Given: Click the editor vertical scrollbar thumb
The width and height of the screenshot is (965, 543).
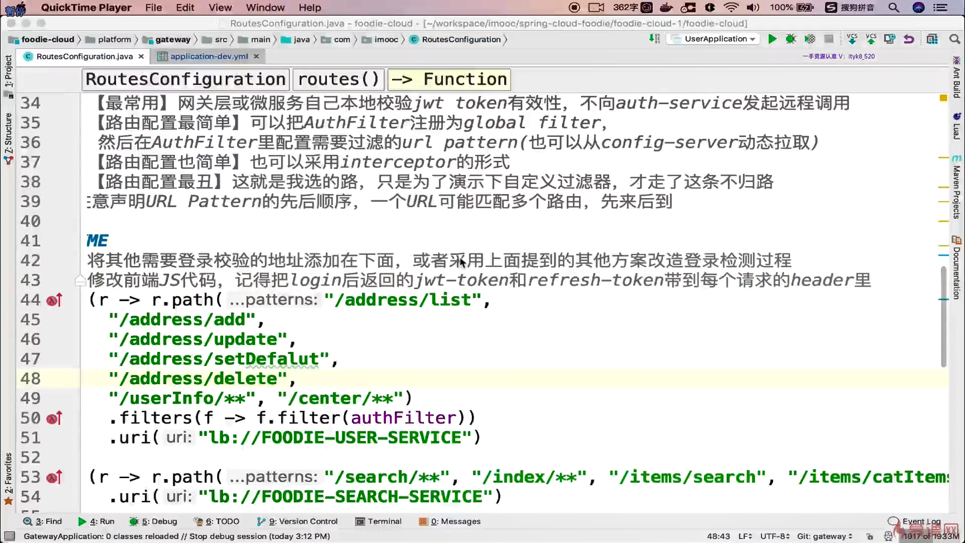Looking at the screenshot, I should 943,317.
